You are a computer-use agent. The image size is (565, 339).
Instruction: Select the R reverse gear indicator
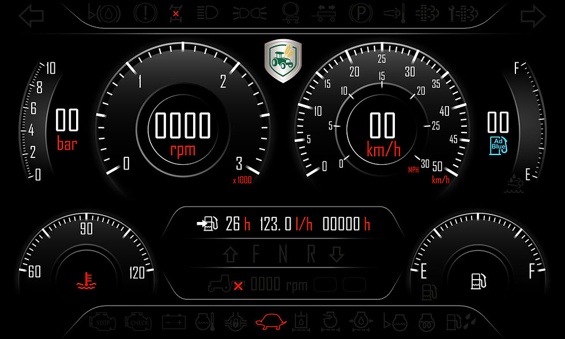311,254
